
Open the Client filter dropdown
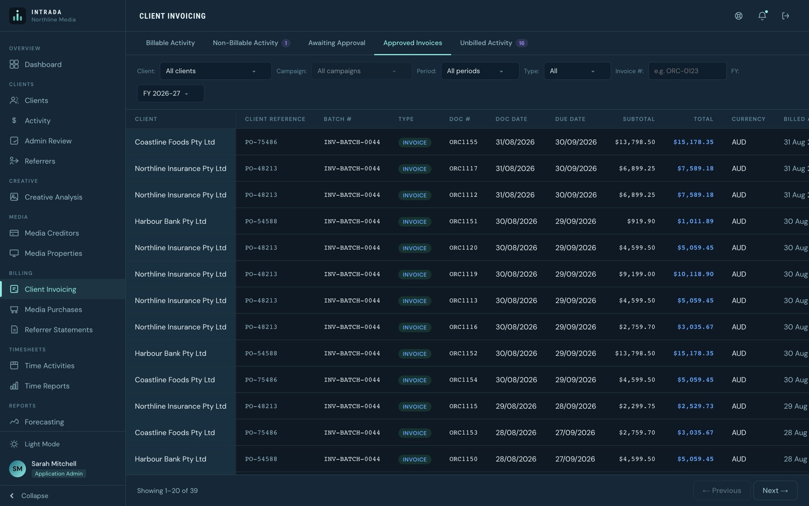coord(215,71)
